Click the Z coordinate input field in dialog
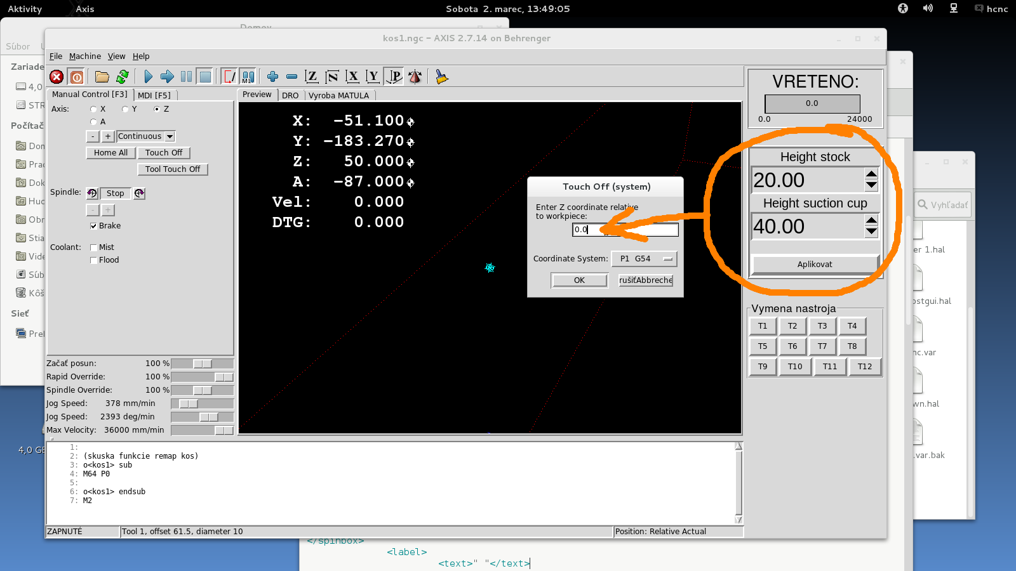 pyautogui.click(x=625, y=230)
